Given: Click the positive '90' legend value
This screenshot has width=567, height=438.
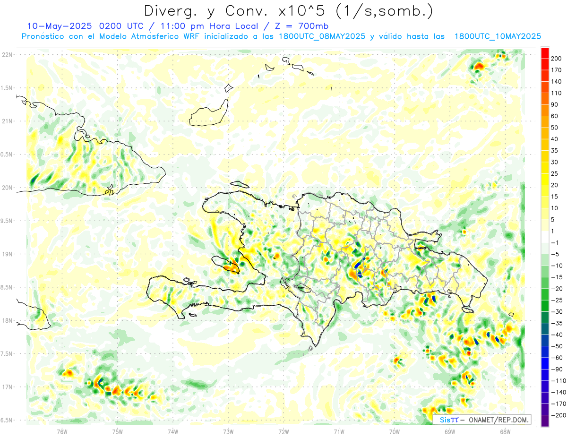Looking at the screenshot, I should (555, 105).
